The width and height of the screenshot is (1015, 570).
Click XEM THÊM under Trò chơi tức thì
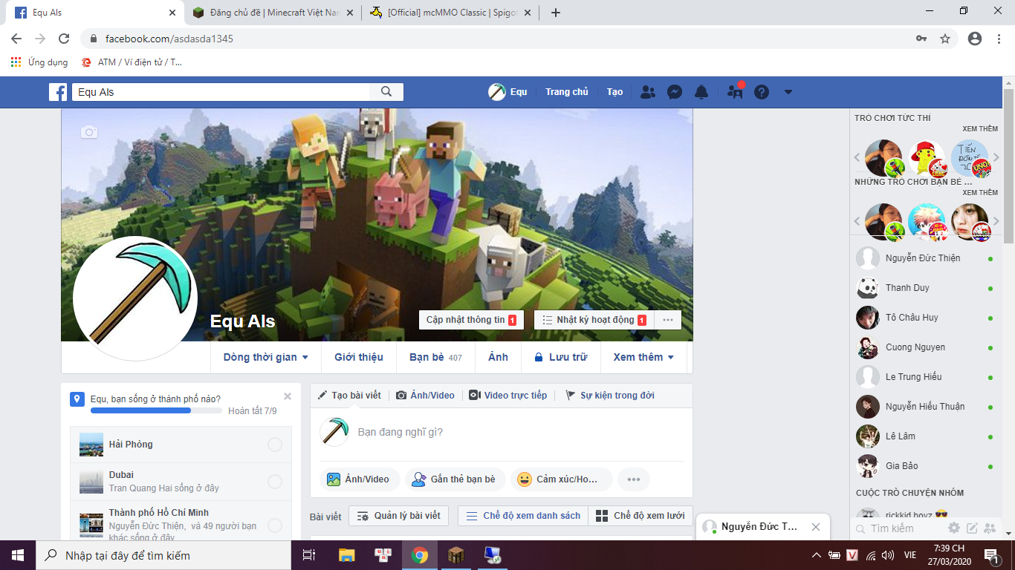[980, 129]
